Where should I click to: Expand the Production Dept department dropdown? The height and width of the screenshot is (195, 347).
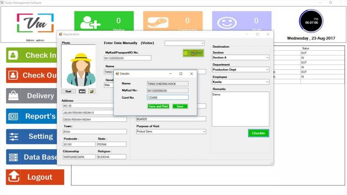click(x=240, y=69)
